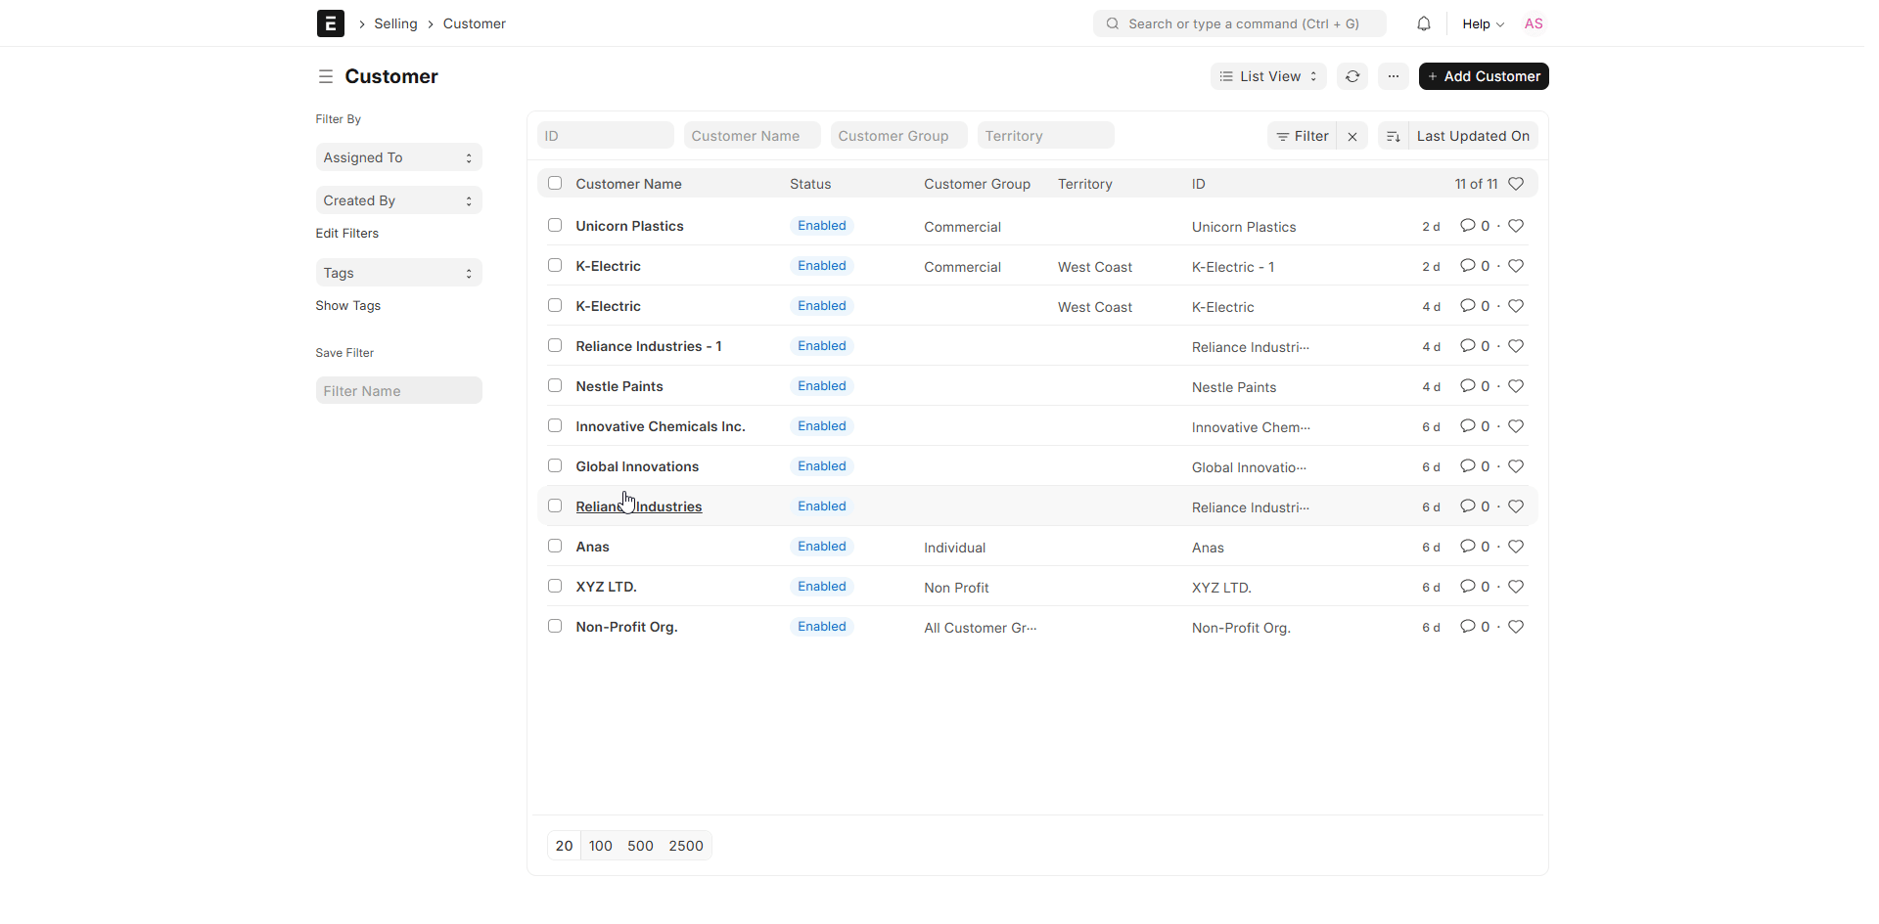The width and height of the screenshot is (1879, 924).
Task: Check the K-Electric Commercial row checkbox
Action: 555,265
